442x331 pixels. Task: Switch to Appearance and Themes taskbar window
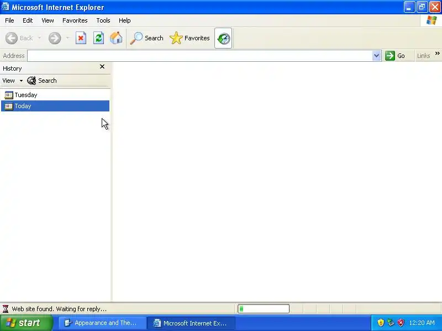(x=102, y=323)
